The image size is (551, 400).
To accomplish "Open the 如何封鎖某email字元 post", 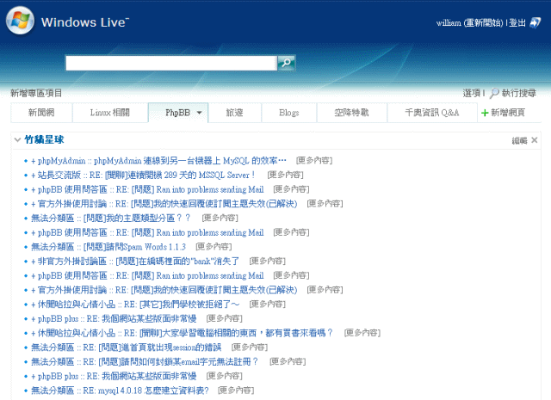I will pyautogui.click(x=145, y=362).
